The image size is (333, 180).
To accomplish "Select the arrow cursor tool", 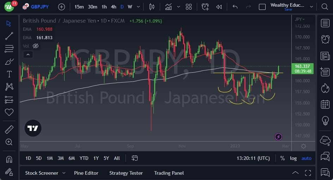I will pos(9,23).
